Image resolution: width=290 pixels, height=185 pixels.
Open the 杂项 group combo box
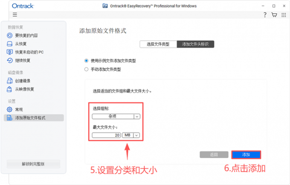pyautogui.click(x=116, y=116)
